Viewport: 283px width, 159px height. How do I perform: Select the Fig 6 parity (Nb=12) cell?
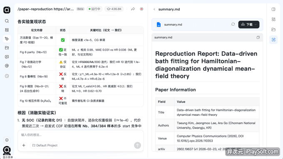click(x=37, y=52)
